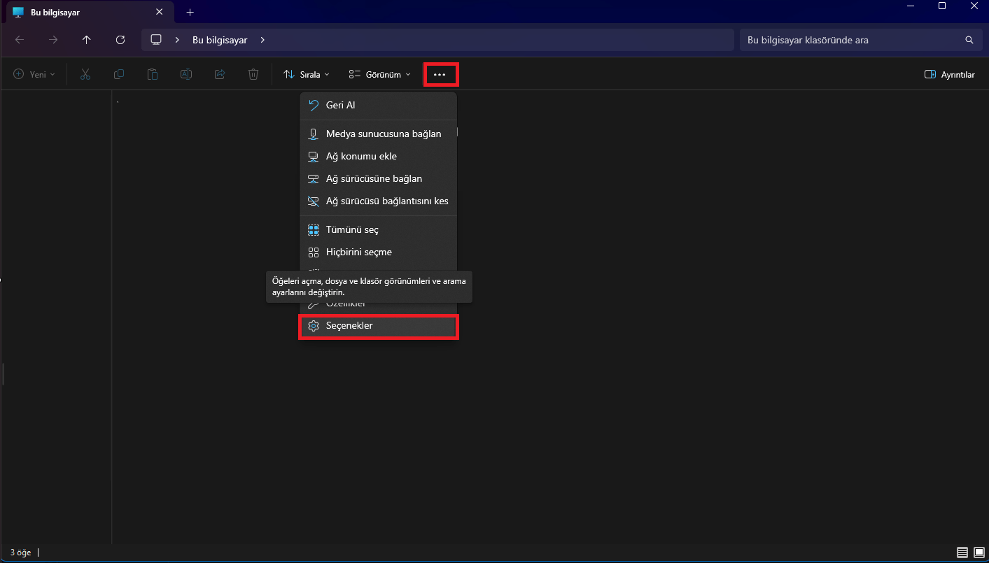Image resolution: width=989 pixels, height=563 pixels.
Task: Focus the Bu bilgisayar klasöründe ara search box
Action: click(860, 40)
